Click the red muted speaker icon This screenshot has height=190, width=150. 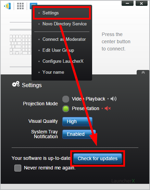coord(108,108)
